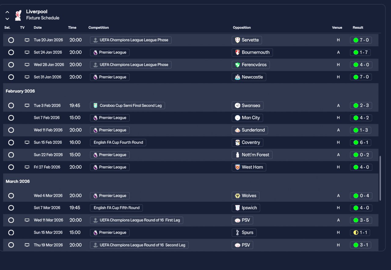Select the Man City fixture radio button
391x270 pixels.
[x=11, y=118]
